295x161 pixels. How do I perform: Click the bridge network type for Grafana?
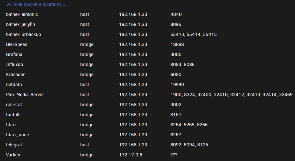[x=87, y=55]
